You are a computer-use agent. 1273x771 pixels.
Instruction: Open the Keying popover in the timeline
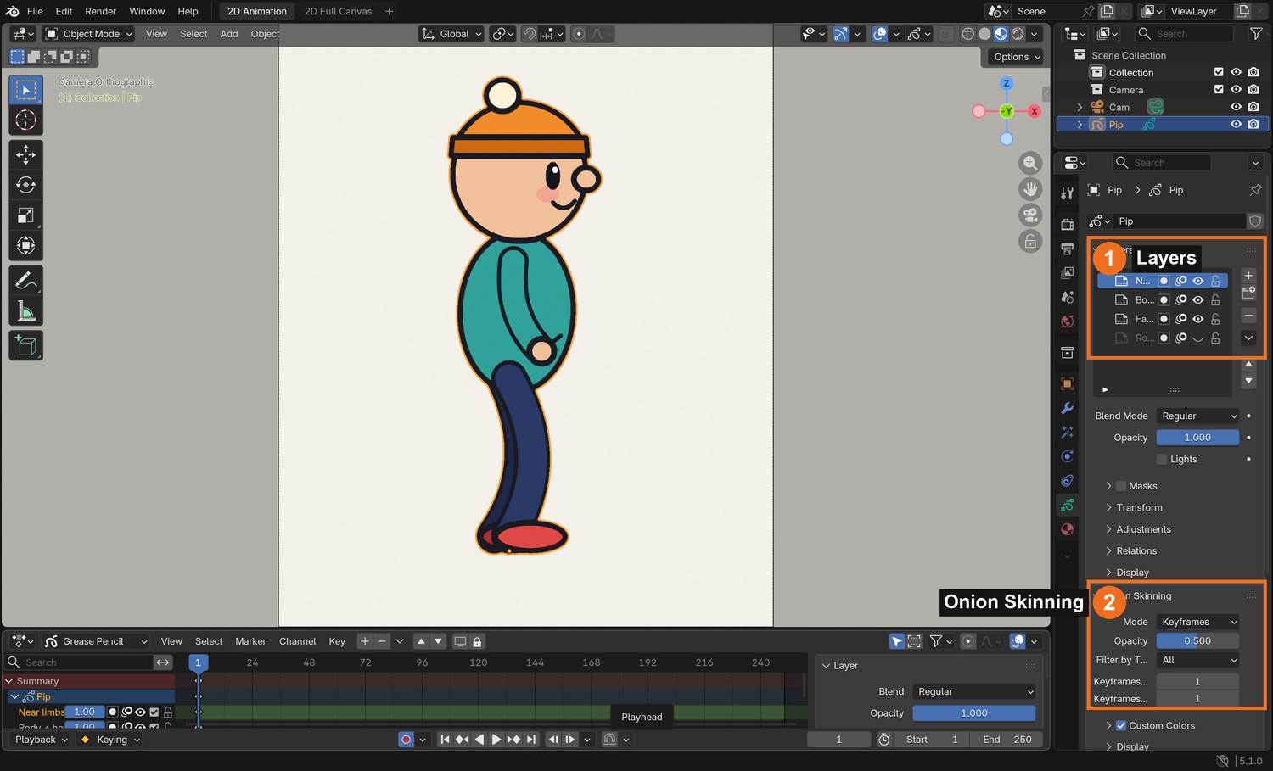(110, 740)
